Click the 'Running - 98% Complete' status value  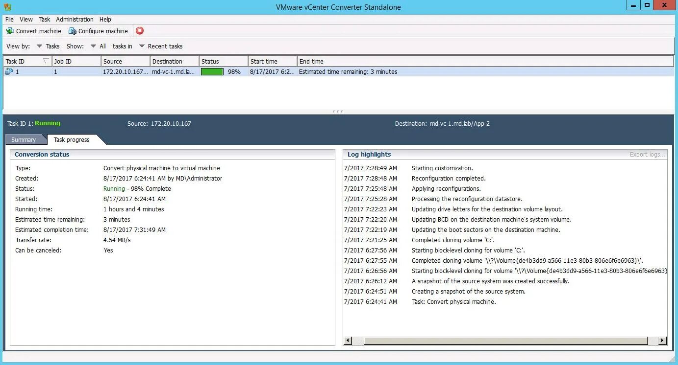(137, 189)
